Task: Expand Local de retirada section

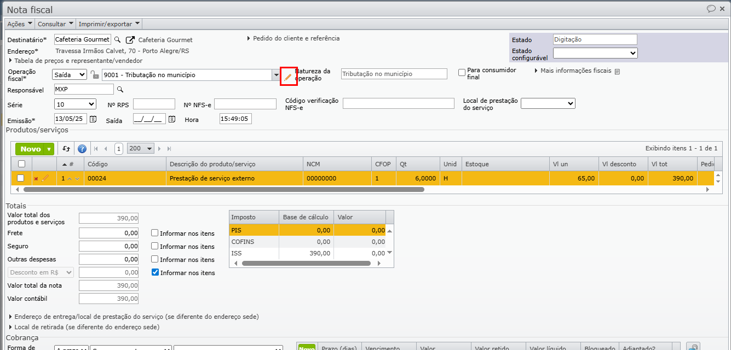Action: click(x=84, y=327)
